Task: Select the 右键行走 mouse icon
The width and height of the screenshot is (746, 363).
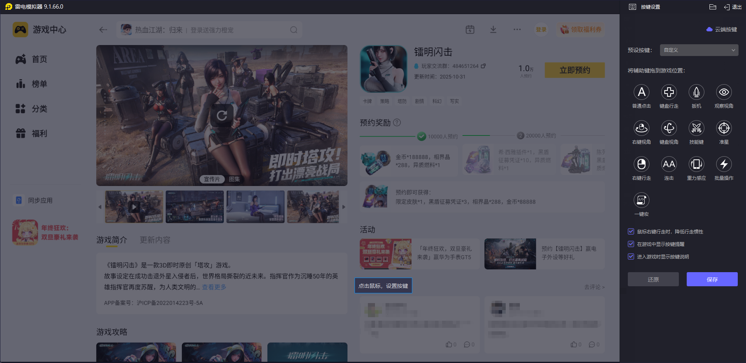Action: pyautogui.click(x=642, y=164)
